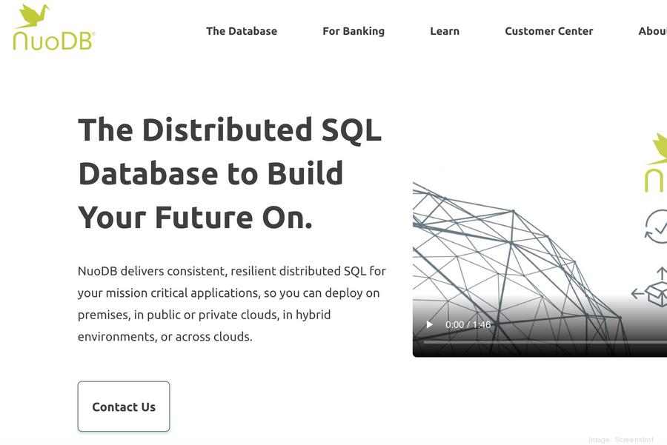Viewport: 667px width, 445px height.
Task: Select the Learn navigation item
Action: click(x=445, y=31)
